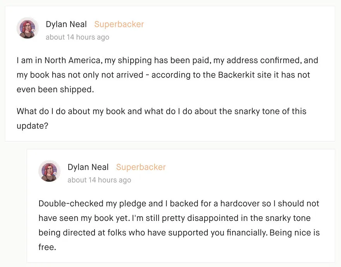This screenshot has width=341, height=267.
Task: Click the Dylan Neal name in the reply
Action: pyautogui.click(x=88, y=167)
